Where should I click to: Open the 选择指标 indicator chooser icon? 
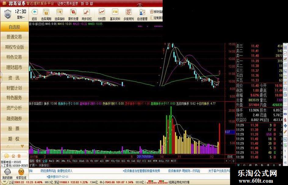pos(59,12)
